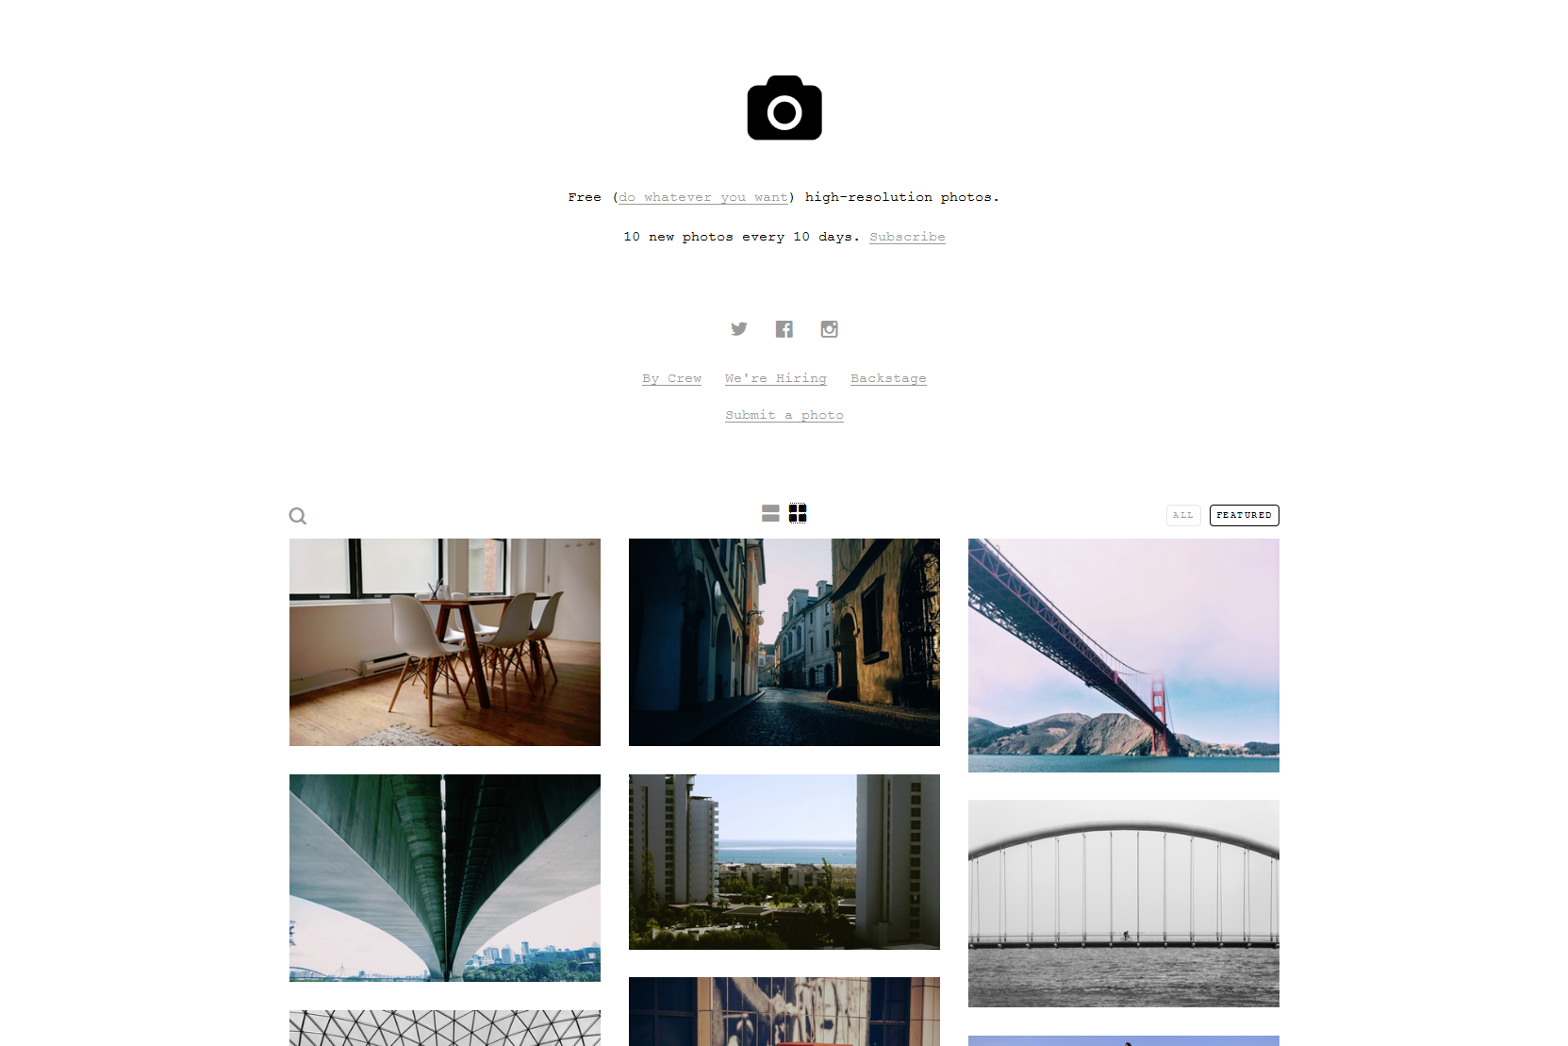Open the Golden Gate Bridge photo
Screen dimensions: 1568x1046
1124,656
